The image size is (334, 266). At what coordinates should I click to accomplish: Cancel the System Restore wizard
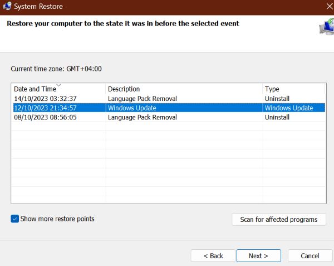pyautogui.click(x=310, y=256)
